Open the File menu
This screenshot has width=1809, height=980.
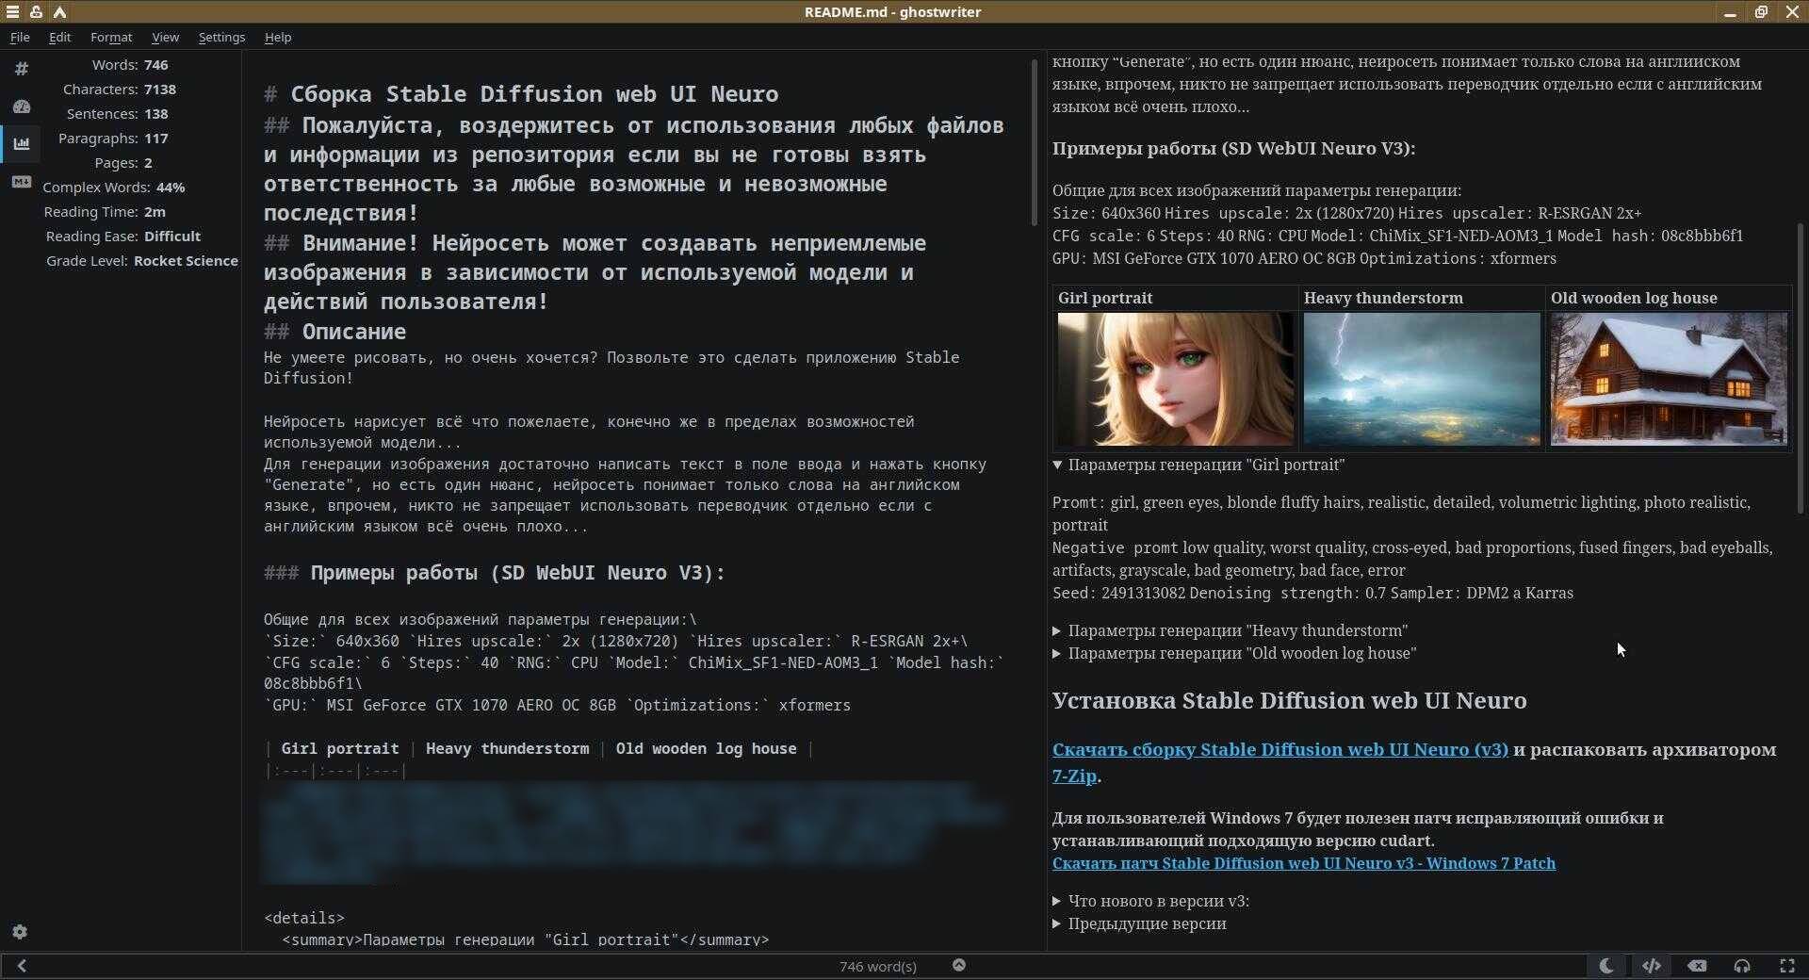click(20, 37)
